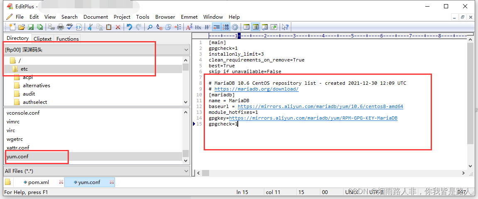Open Print Preview from the toolbar

pos(51,27)
